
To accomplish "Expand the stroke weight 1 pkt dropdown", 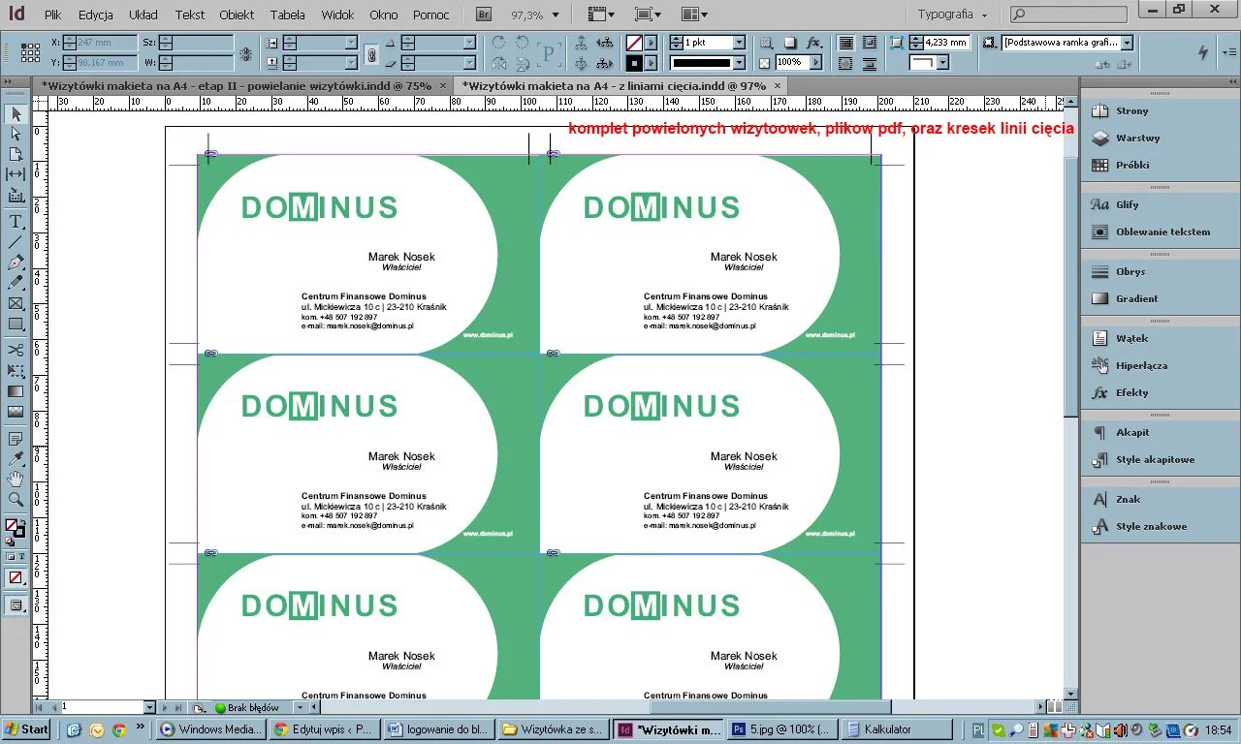I will pos(739,44).
